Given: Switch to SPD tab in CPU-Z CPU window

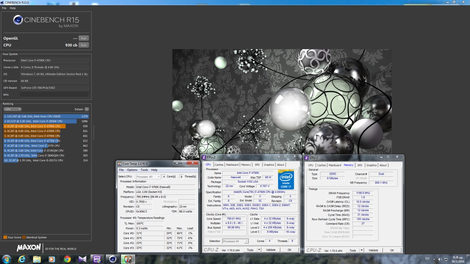Looking at the screenshot, I should (257, 165).
